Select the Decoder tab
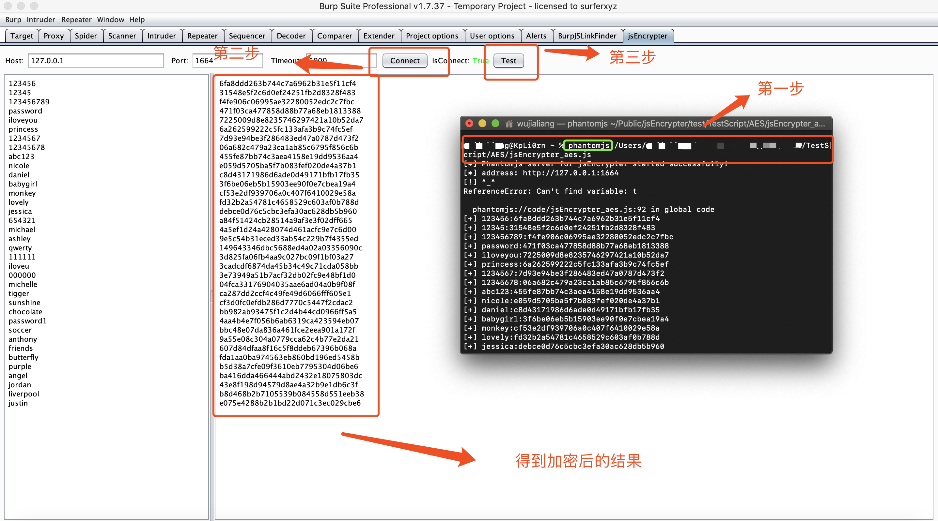Screen dimensions: 938x521 291,36
